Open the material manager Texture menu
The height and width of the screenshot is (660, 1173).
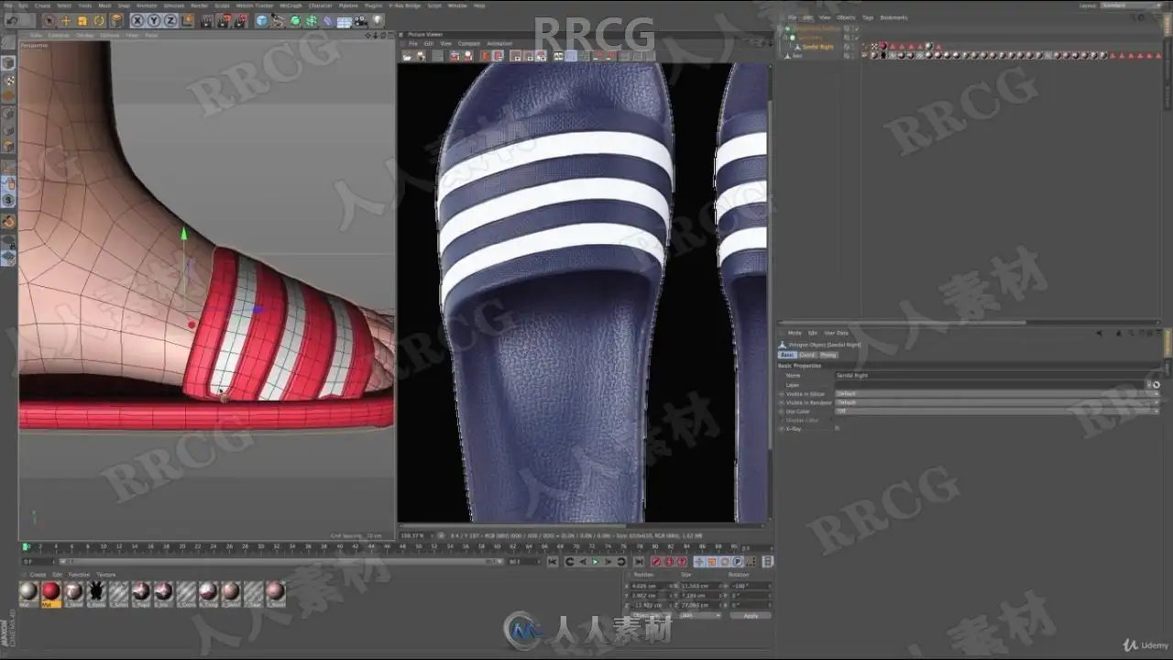click(x=106, y=575)
